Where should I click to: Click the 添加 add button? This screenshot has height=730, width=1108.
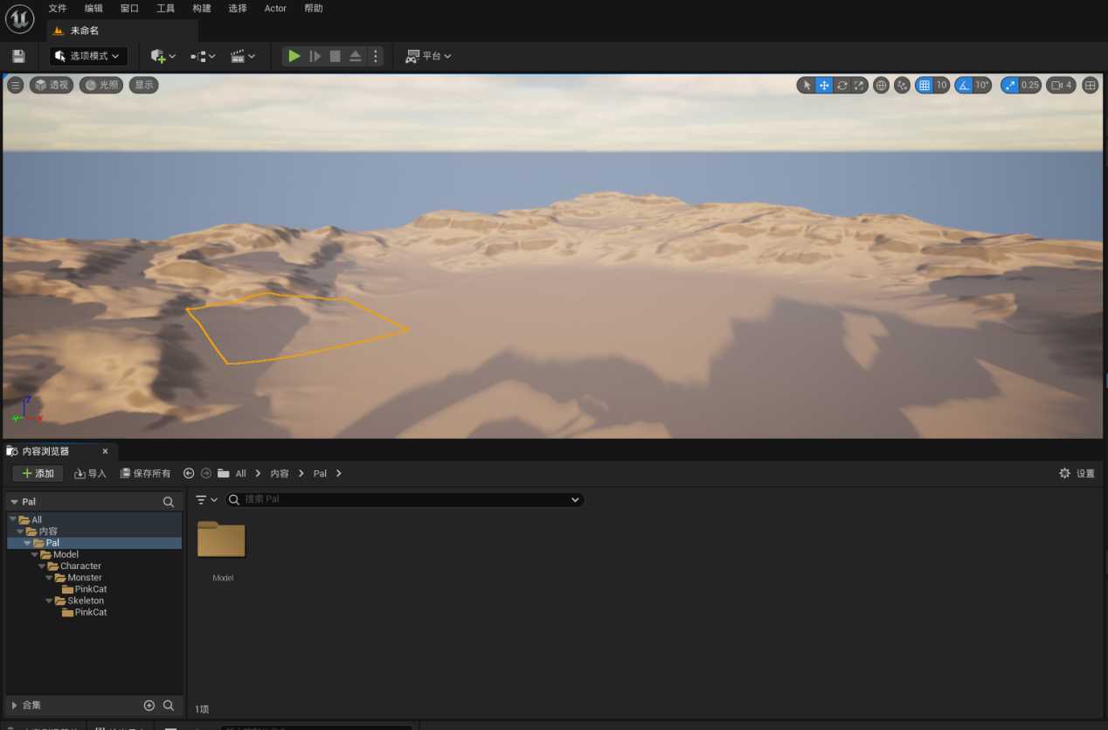[x=38, y=473]
